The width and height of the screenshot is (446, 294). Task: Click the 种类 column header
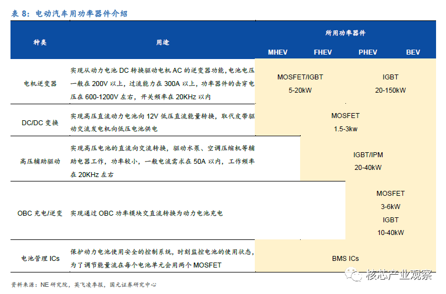[39, 42]
